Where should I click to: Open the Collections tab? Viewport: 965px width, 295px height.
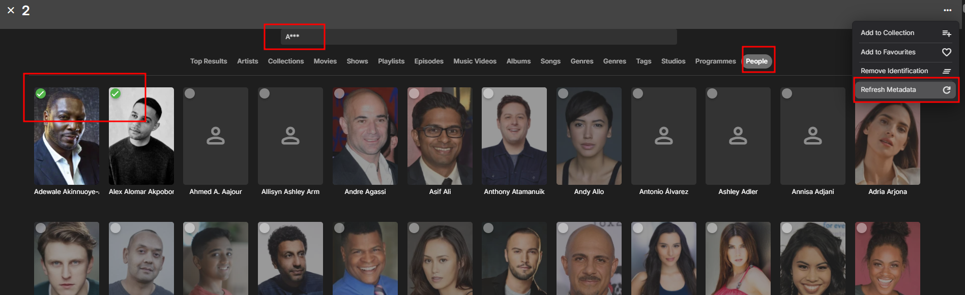pyautogui.click(x=286, y=61)
